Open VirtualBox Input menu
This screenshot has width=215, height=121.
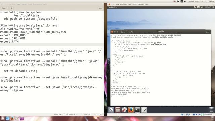pos(134,4)
